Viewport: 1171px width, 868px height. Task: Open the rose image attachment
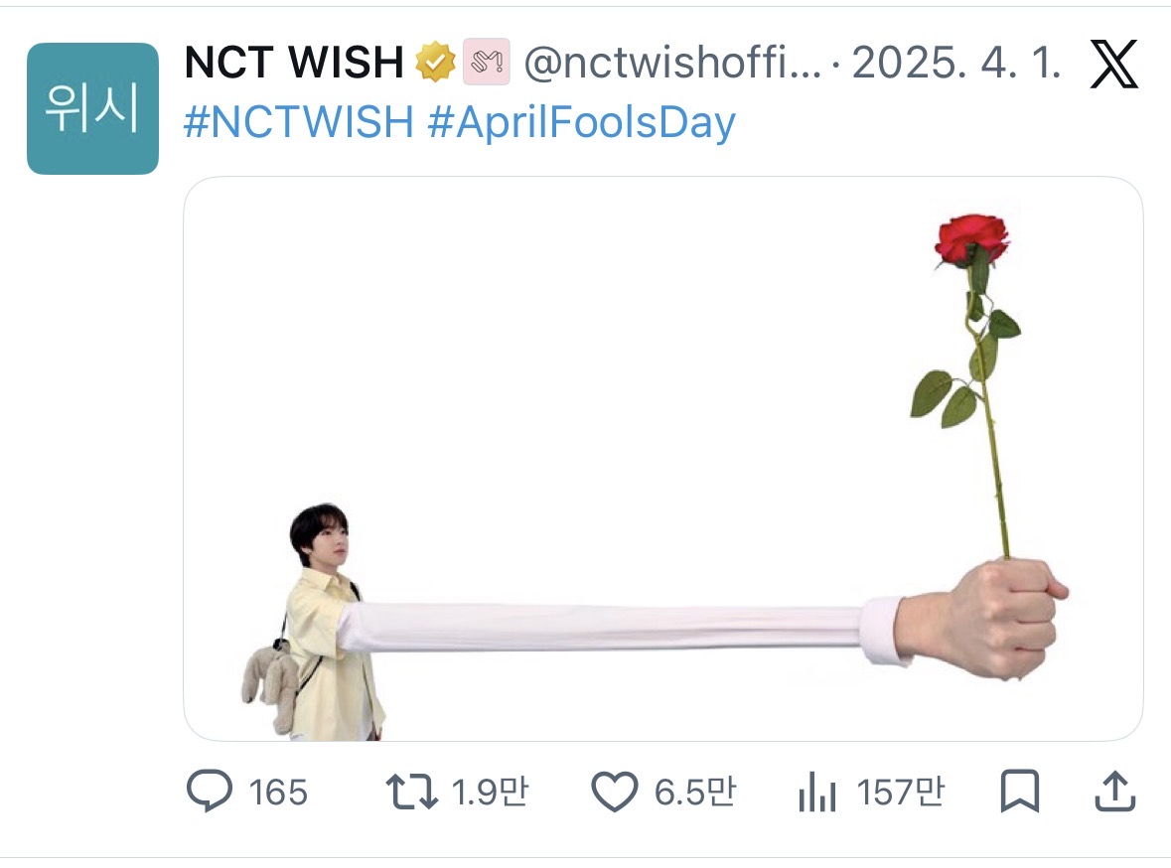coord(662,459)
